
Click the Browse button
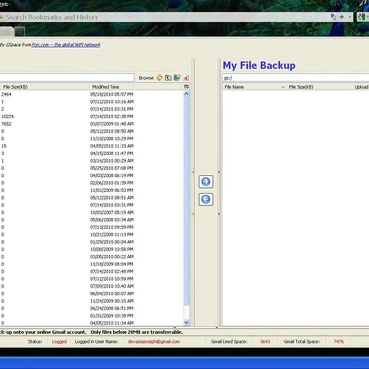click(146, 78)
